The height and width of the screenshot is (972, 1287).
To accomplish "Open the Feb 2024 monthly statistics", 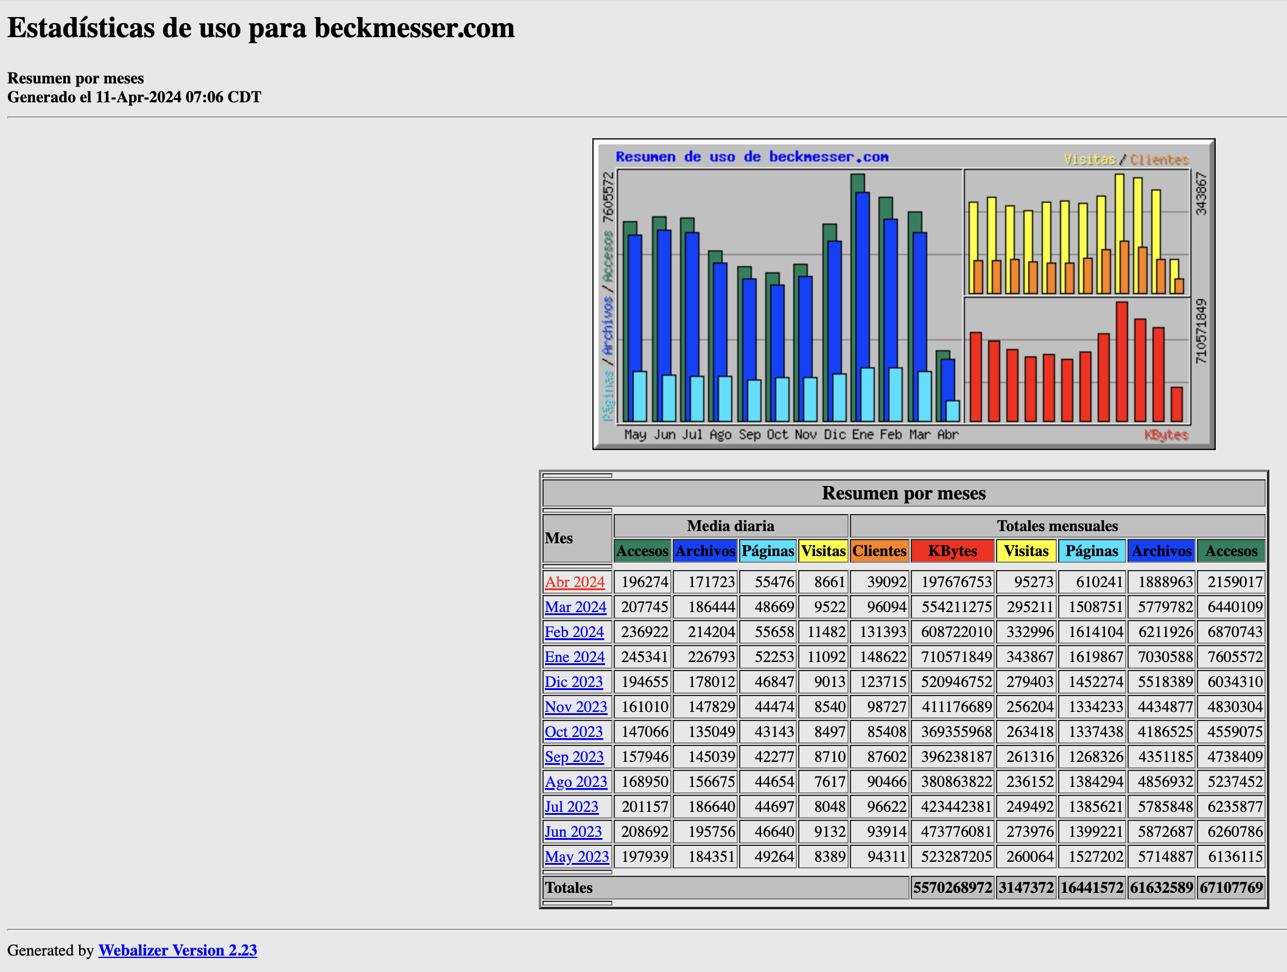I will point(574,632).
